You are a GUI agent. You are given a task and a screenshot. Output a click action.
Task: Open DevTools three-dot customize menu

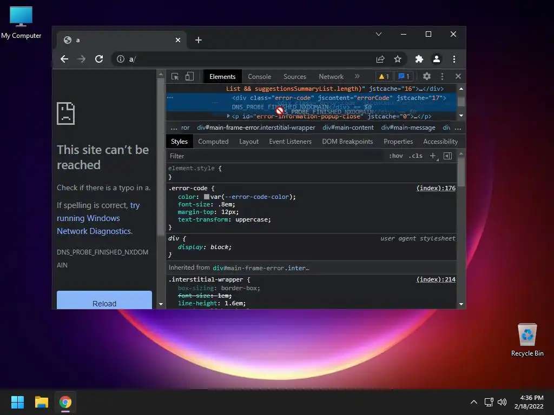tap(442, 76)
